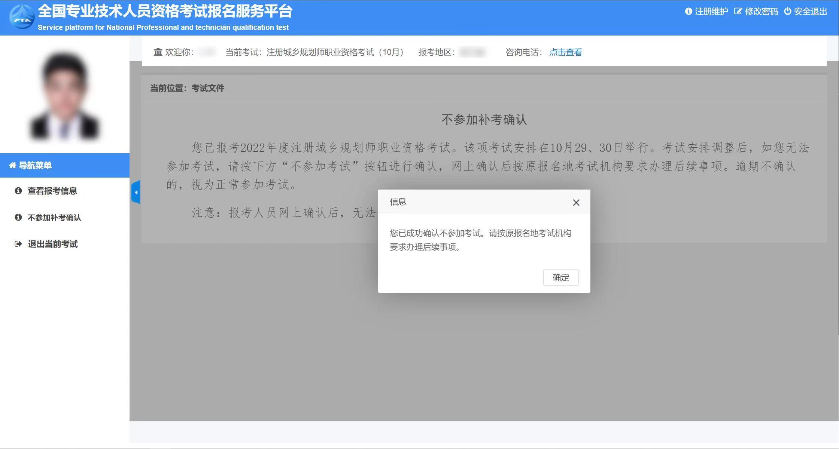Dismiss the 信息 dialog with the X
This screenshot has height=449, width=839.
(x=576, y=202)
